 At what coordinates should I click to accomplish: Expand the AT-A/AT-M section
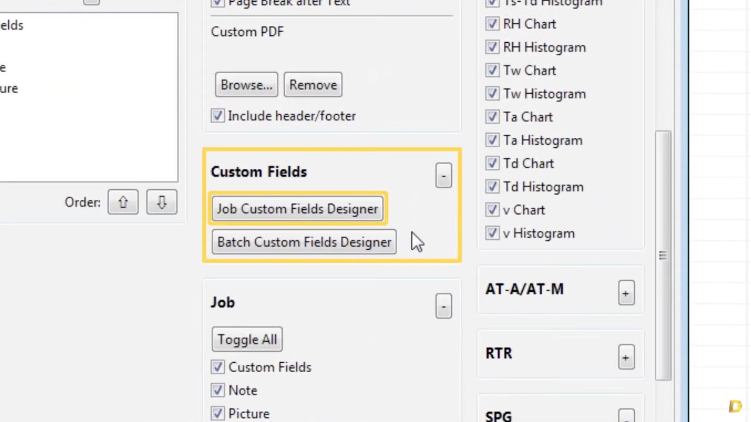(x=625, y=293)
